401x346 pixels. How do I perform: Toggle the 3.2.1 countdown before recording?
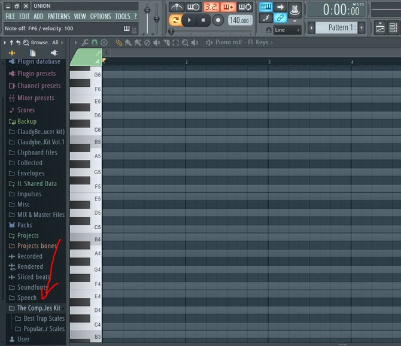[211, 7]
